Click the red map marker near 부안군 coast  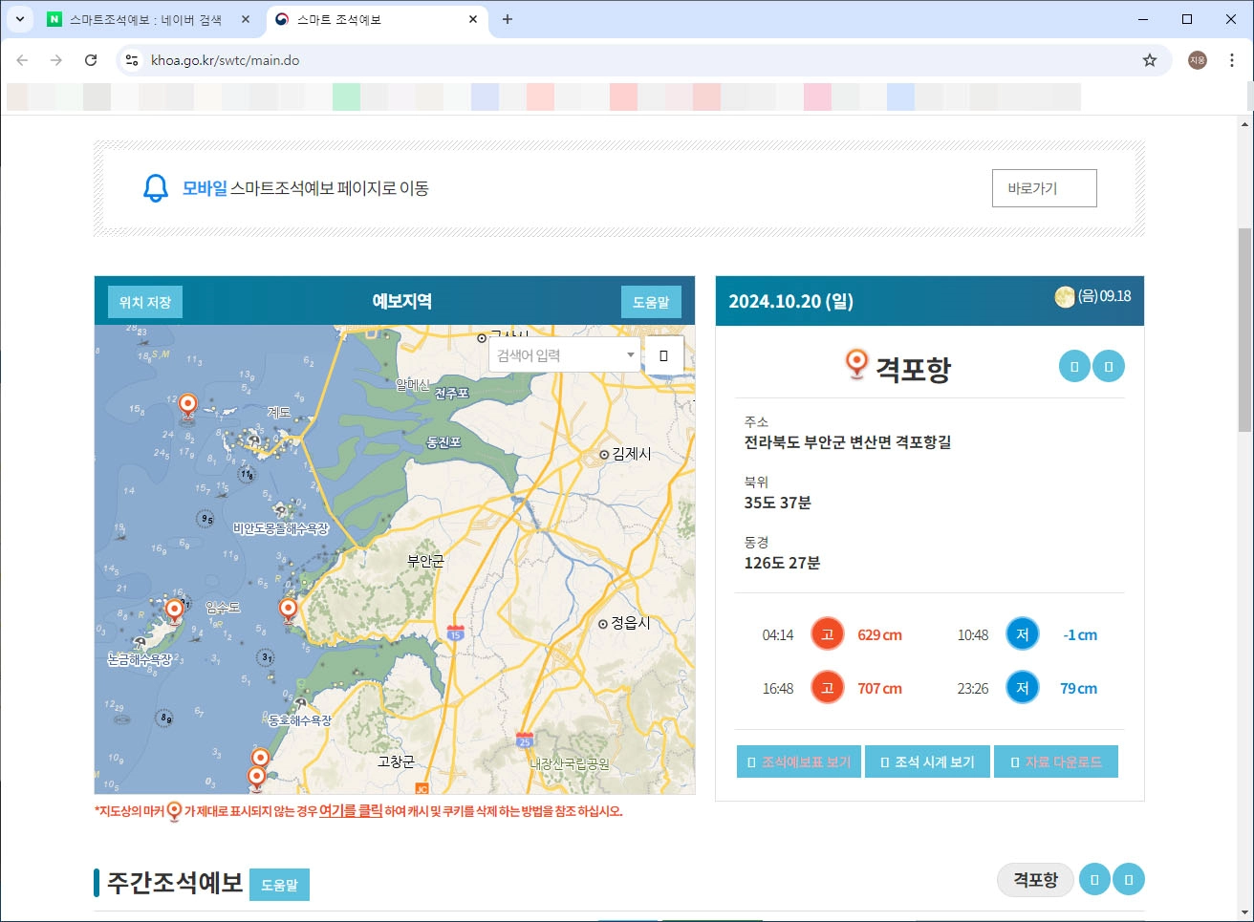pos(287,607)
